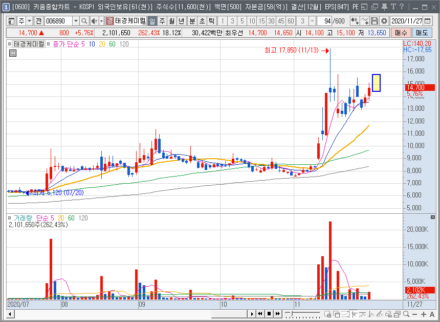Save the chart with the diskette icon
440x322 pixels.
click(375, 21)
